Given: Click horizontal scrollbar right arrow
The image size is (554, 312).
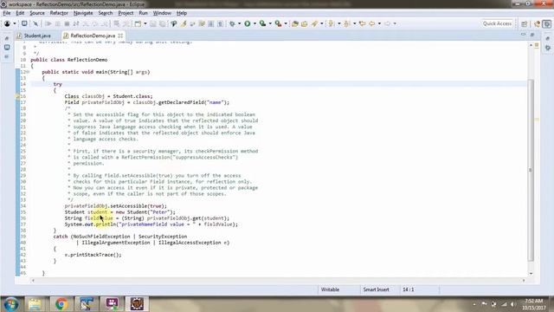Looking at the screenshot, I should point(524,281).
